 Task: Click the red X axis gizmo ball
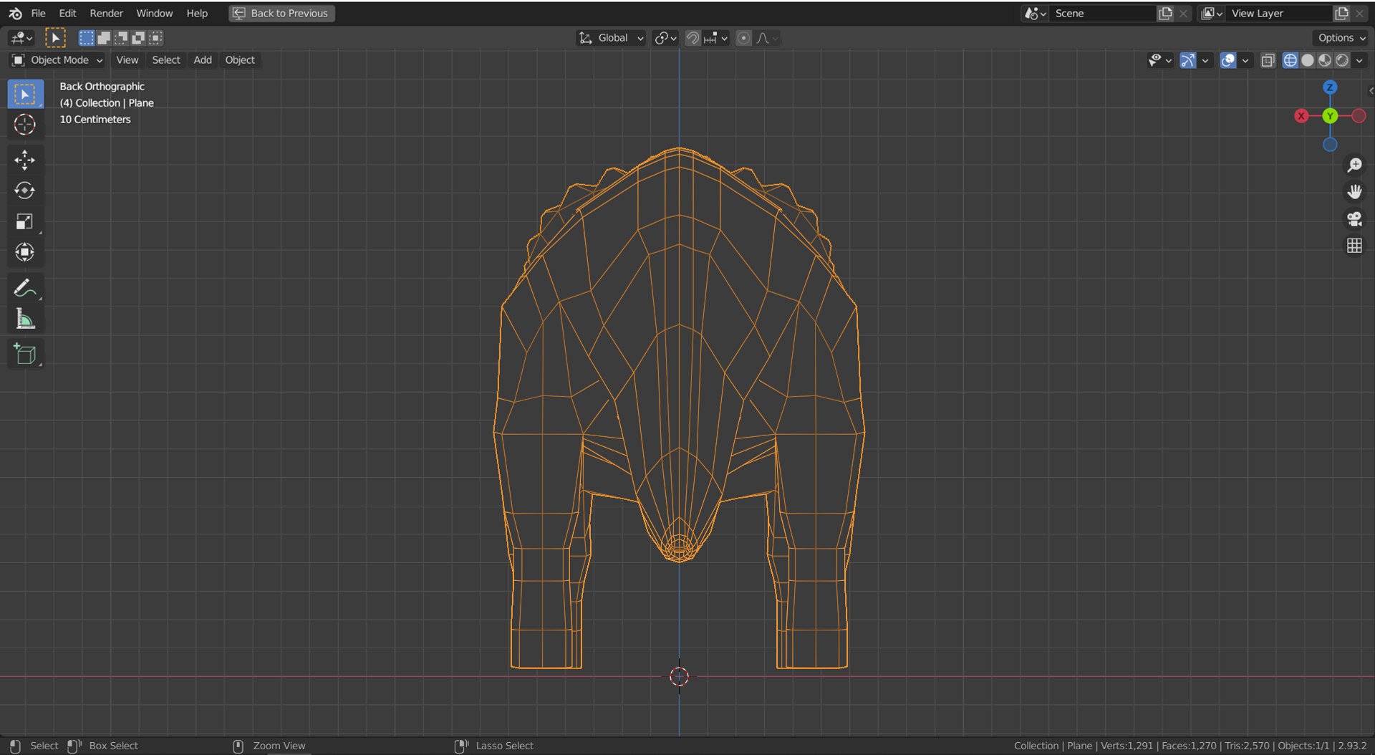click(x=1301, y=116)
